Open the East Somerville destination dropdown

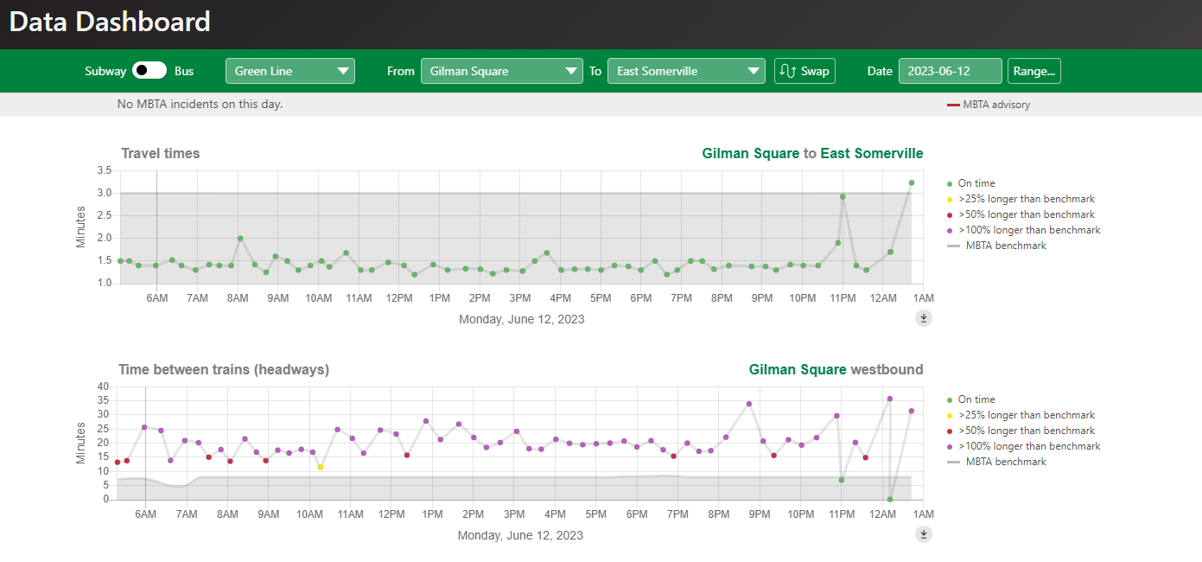(685, 71)
